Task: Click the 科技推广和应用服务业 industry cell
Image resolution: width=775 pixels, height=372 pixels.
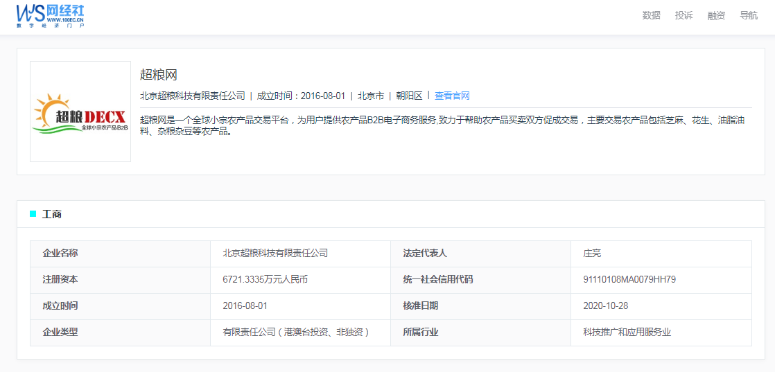Action: 627,332
